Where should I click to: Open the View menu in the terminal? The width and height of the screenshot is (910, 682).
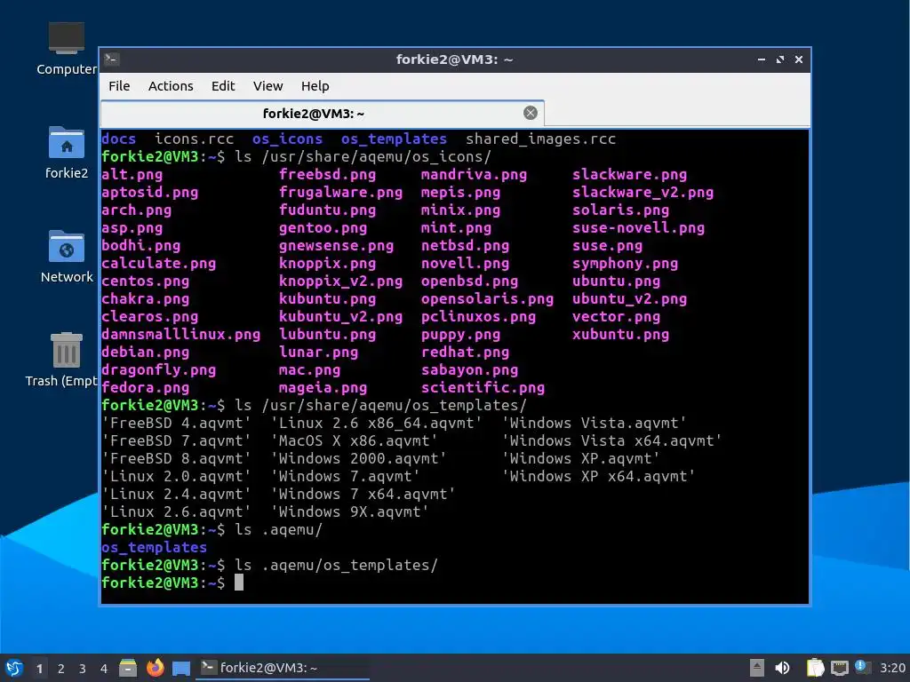pos(267,86)
